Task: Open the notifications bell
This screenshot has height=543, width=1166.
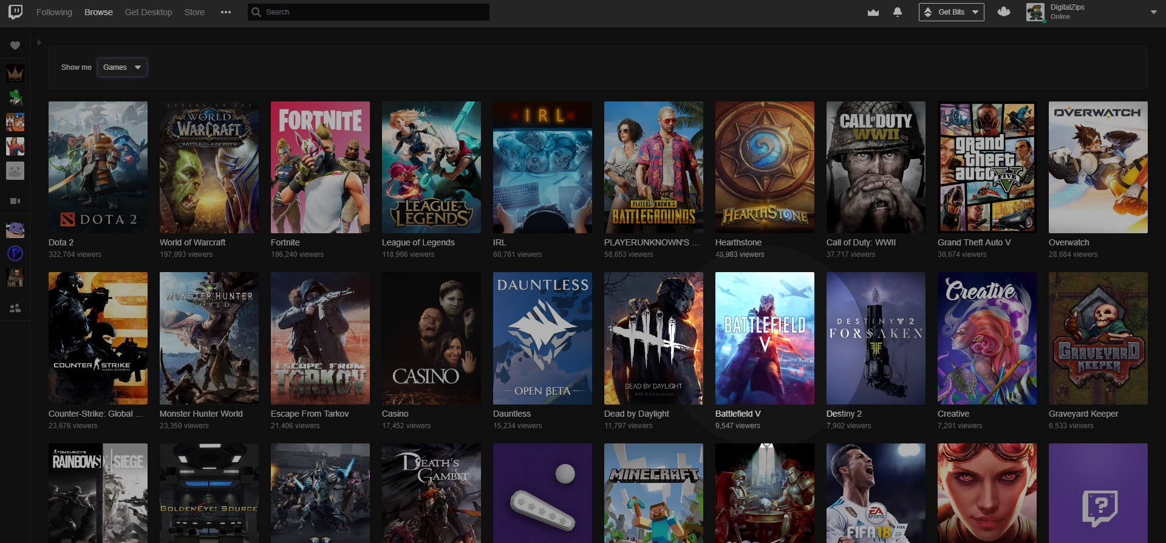Action: [898, 12]
